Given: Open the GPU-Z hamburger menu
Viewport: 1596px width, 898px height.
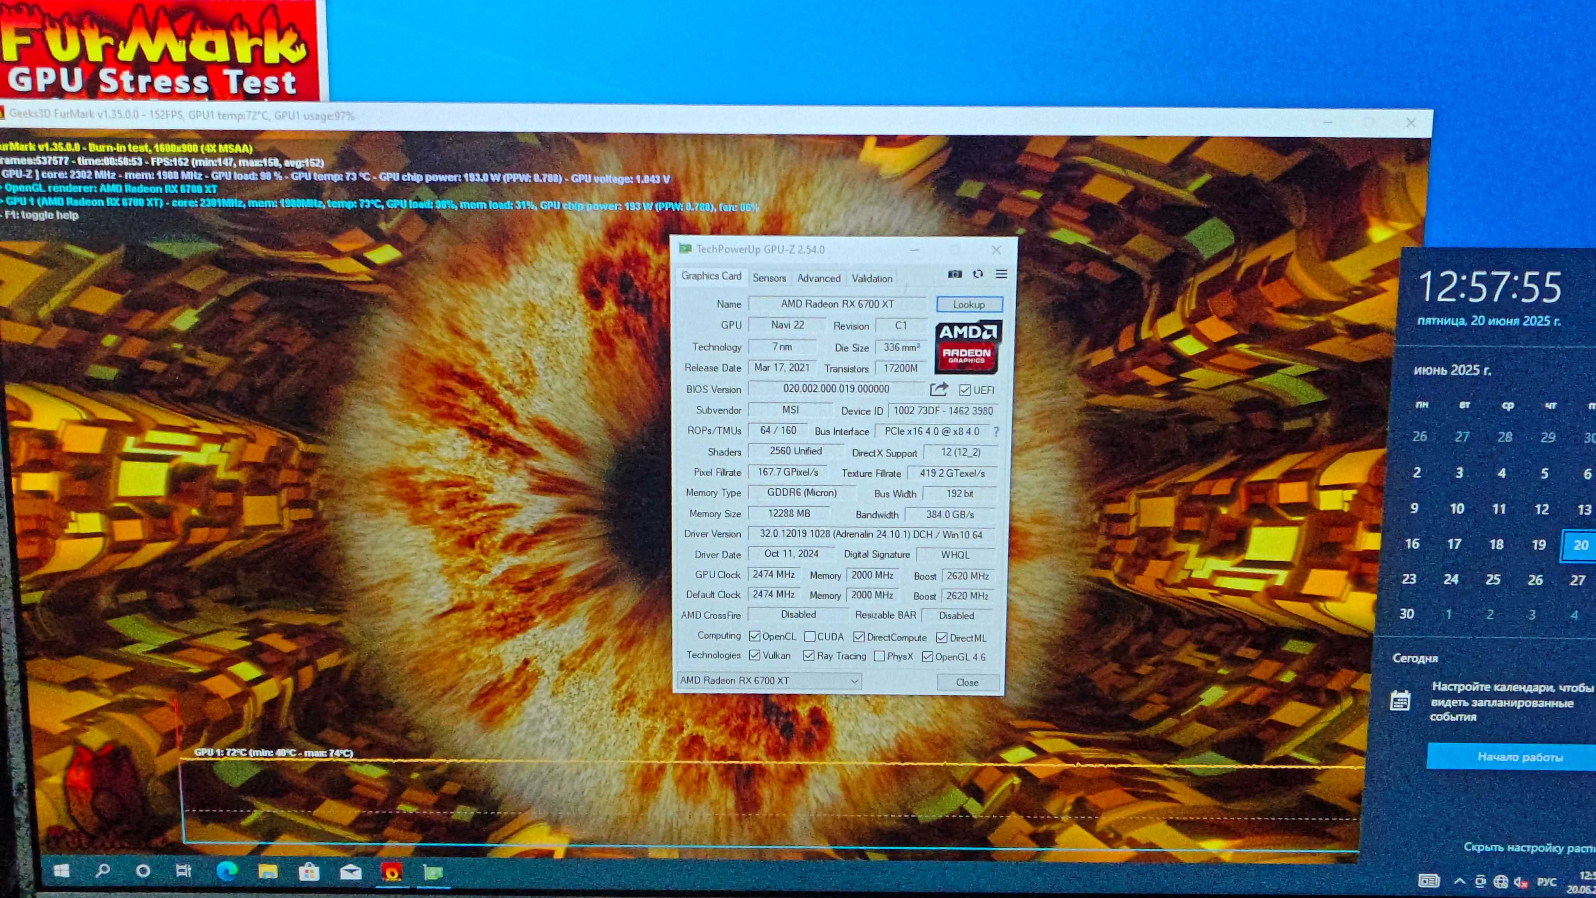Looking at the screenshot, I should 1001,274.
